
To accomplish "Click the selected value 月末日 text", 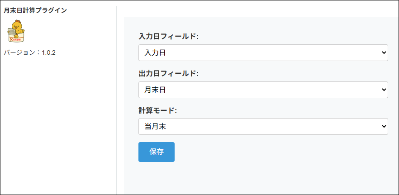I will pos(155,90).
